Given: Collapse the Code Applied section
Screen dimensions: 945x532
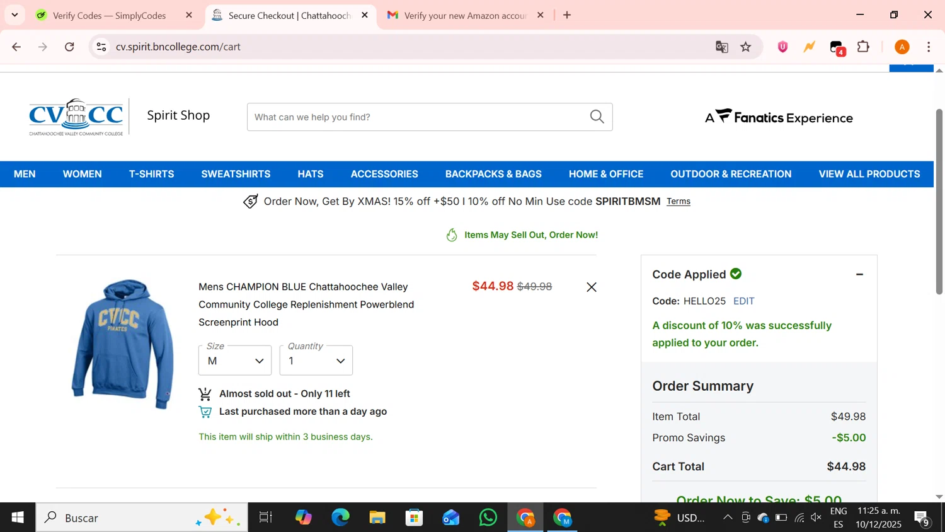Looking at the screenshot, I should tap(859, 274).
